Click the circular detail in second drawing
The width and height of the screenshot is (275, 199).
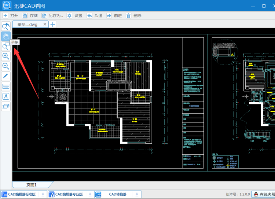(x=225, y=52)
